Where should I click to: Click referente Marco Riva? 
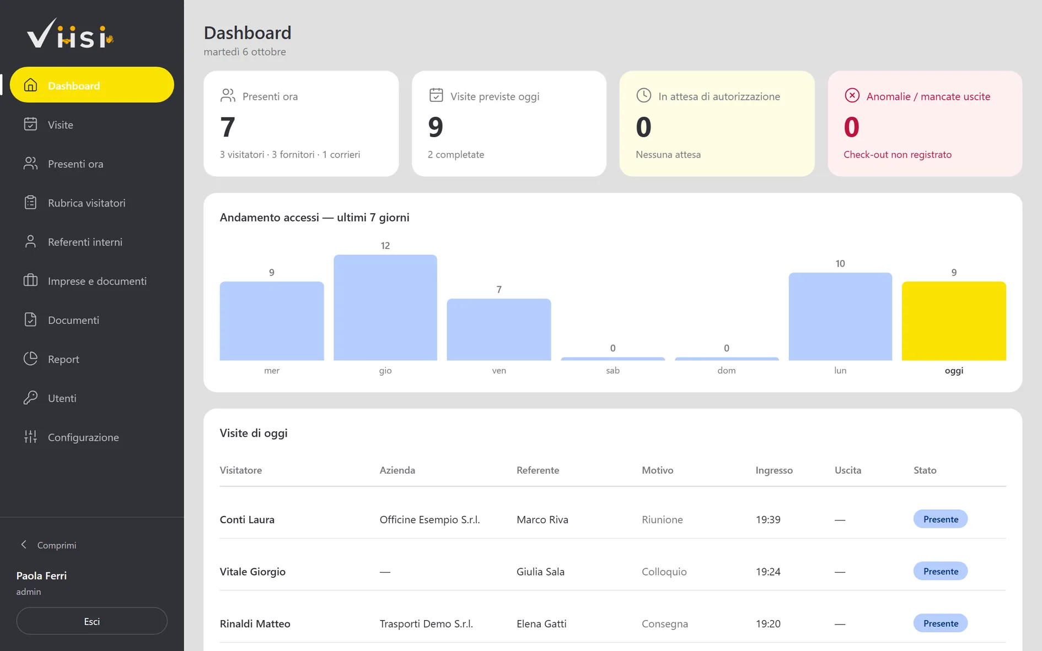point(543,519)
